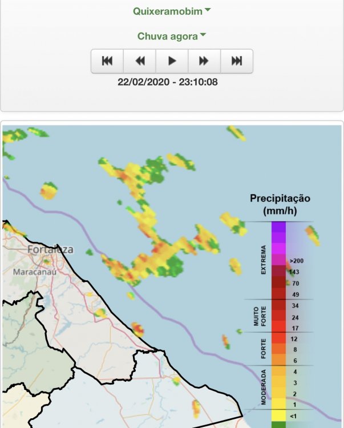Screen dimensions: 344x428
Task: Click the EXTREMA legend category label
Action: click(263, 261)
